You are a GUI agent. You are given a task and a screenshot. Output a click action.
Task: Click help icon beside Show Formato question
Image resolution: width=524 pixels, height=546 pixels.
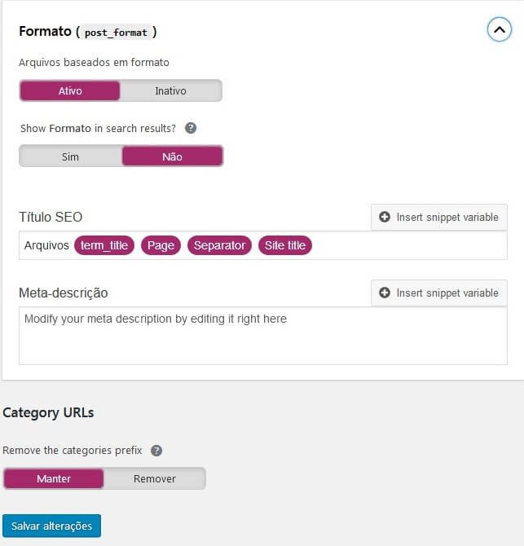(191, 128)
